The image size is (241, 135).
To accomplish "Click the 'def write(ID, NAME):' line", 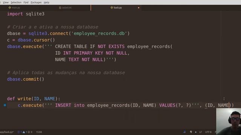I will pos(34,99).
